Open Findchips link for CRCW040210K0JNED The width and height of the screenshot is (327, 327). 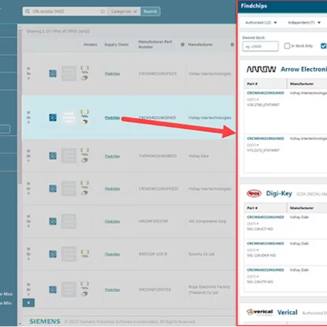(112, 118)
